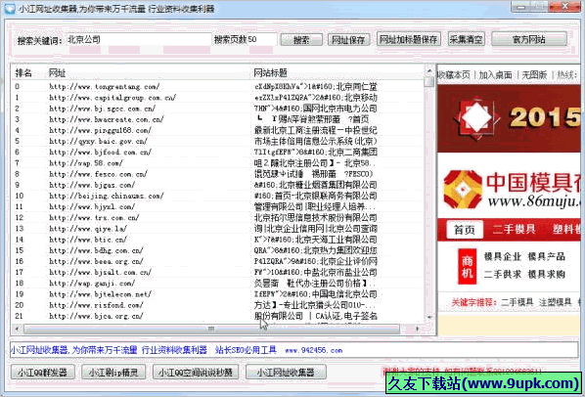585x397 pixels.
Task: Select row with www.risfond.com URL
Action: pyautogui.click(x=218, y=305)
